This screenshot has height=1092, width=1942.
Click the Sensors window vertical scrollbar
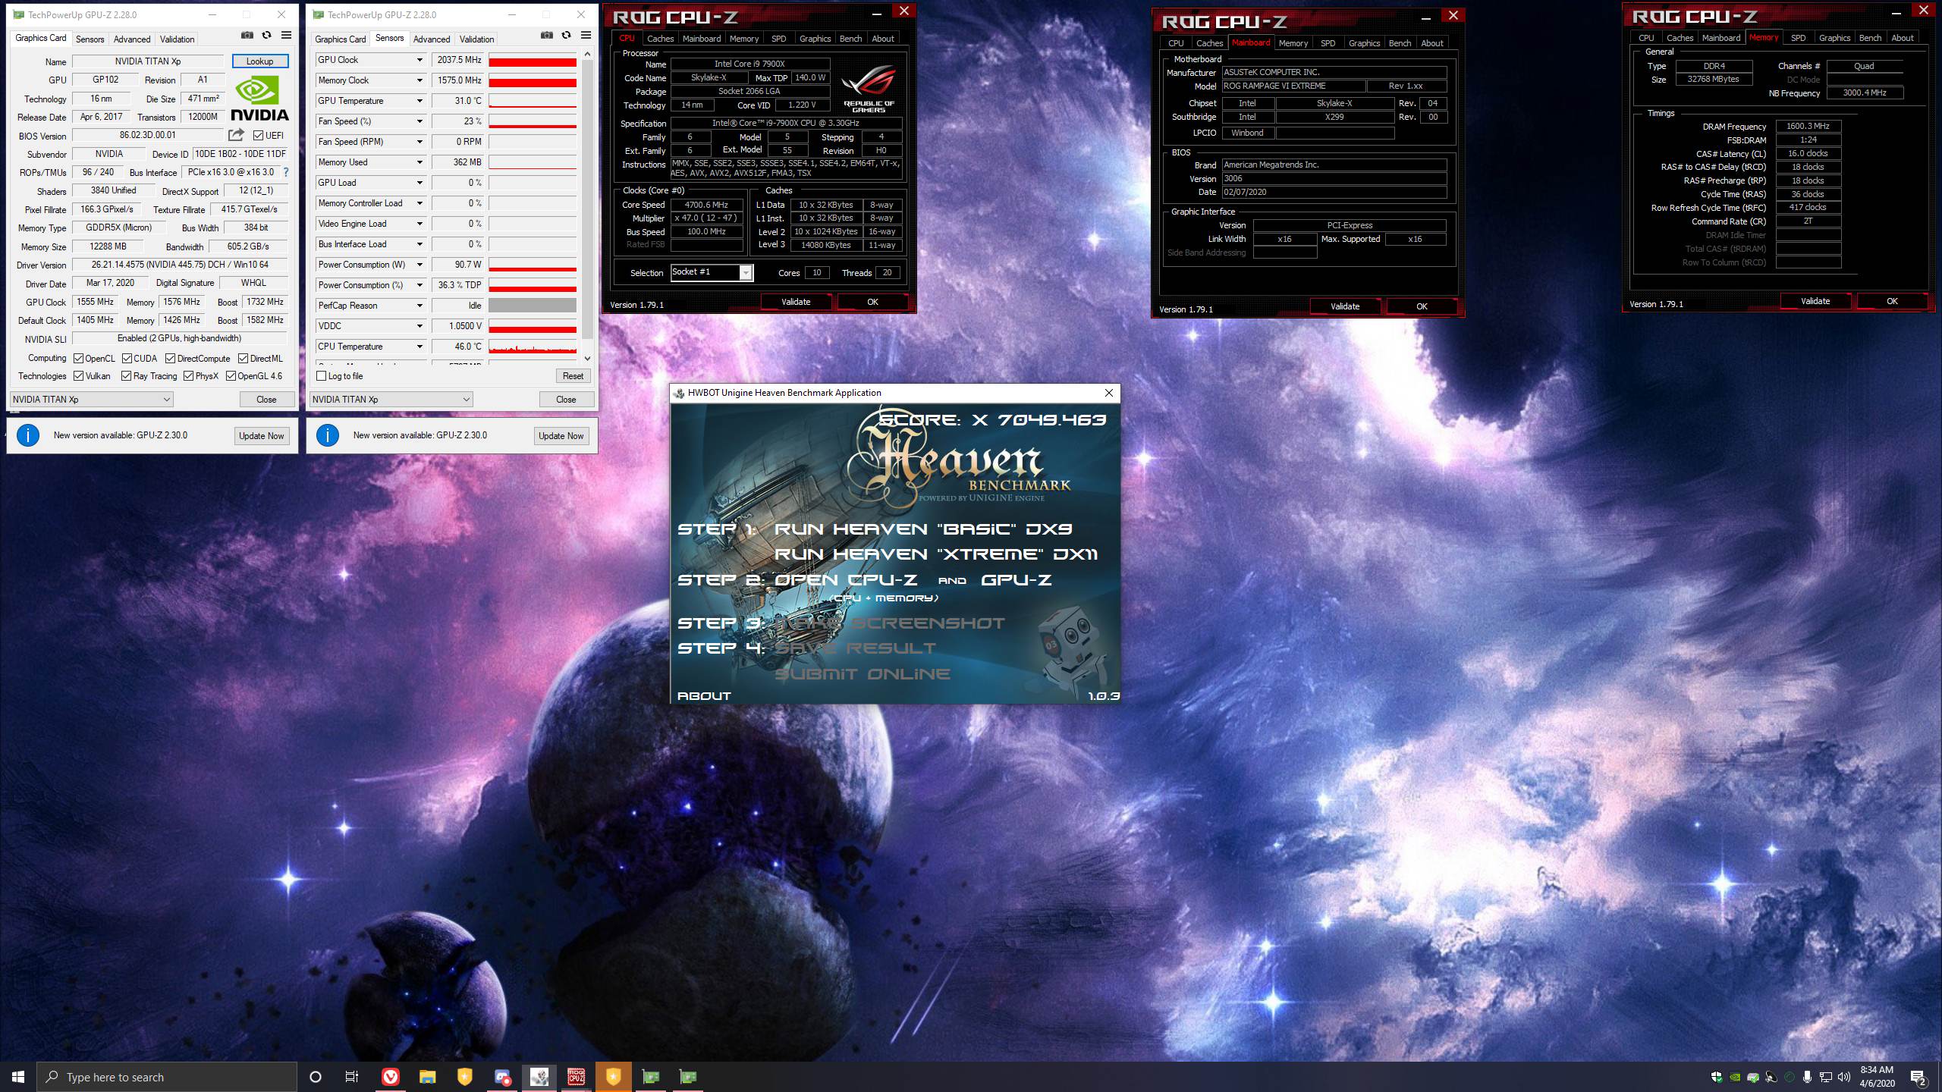(587, 206)
